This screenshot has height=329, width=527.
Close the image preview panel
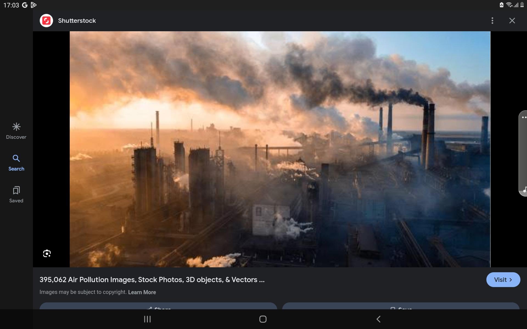coord(512,21)
